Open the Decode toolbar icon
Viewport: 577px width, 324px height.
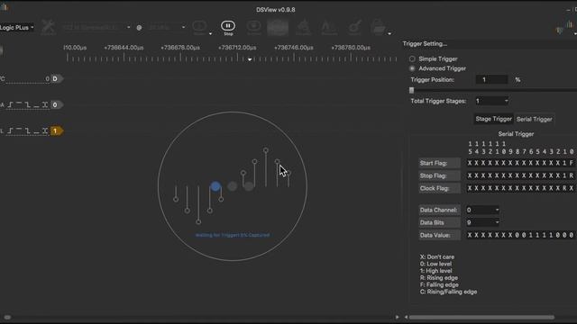303,28
